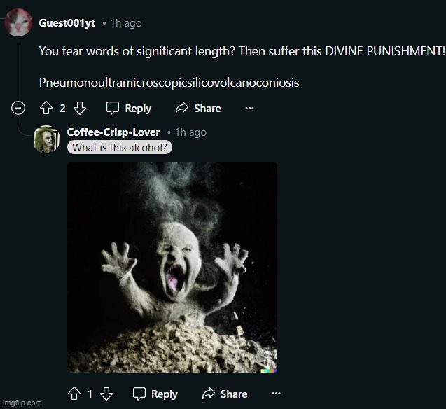Open Guest001yt's user profile link
The width and height of the screenshot is (446, 409).
tap(67, 23)
